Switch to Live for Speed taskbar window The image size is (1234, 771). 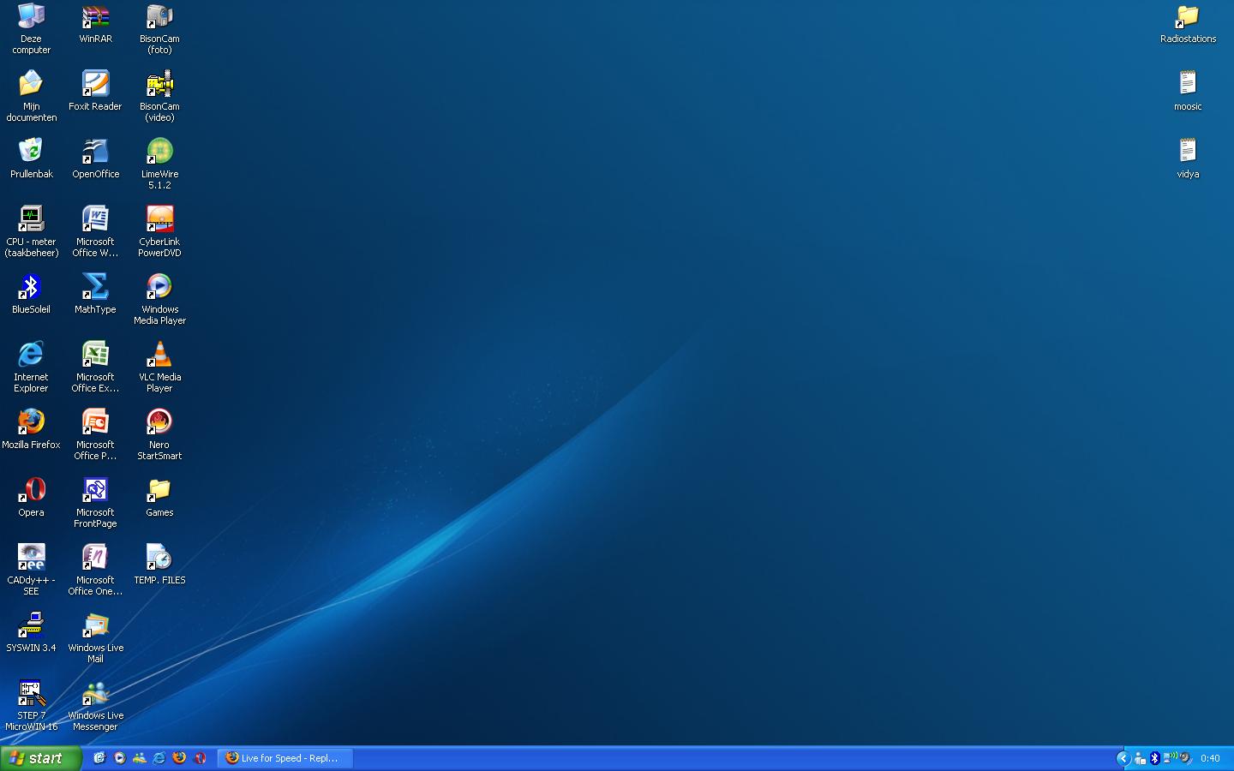click(285, 758)
